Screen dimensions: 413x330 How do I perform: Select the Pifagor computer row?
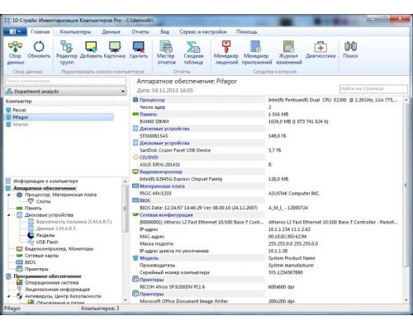click(59, 117)
